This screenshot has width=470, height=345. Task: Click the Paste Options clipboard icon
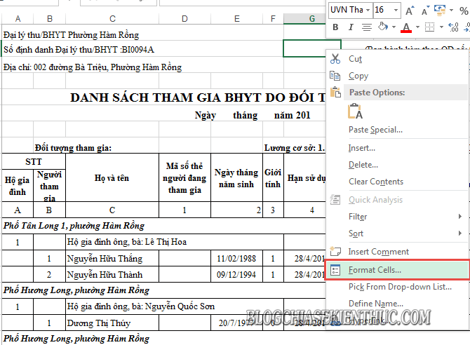[x=335, y=92]
